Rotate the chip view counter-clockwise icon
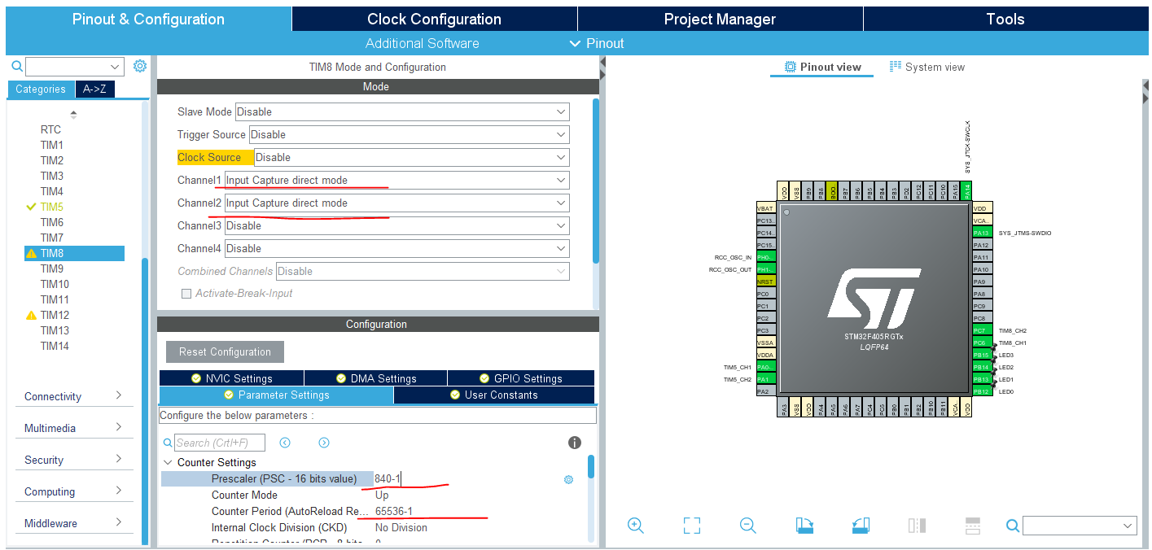This screenshot has height=550, width=1152. coord(861,525)
